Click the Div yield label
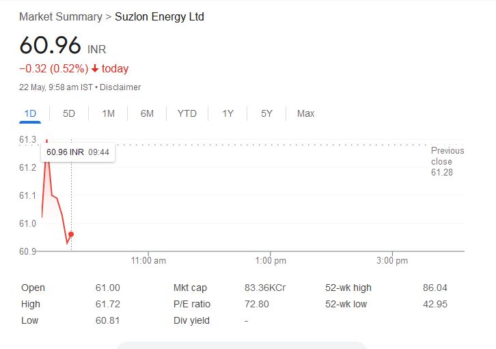The height and width of the screenshot is (349, 496). 191,321
